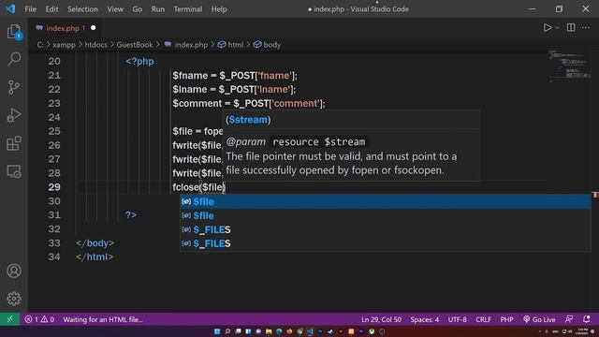Screen dimensions: 599x337
Task: Open the Source Control view
Action: 14,87
